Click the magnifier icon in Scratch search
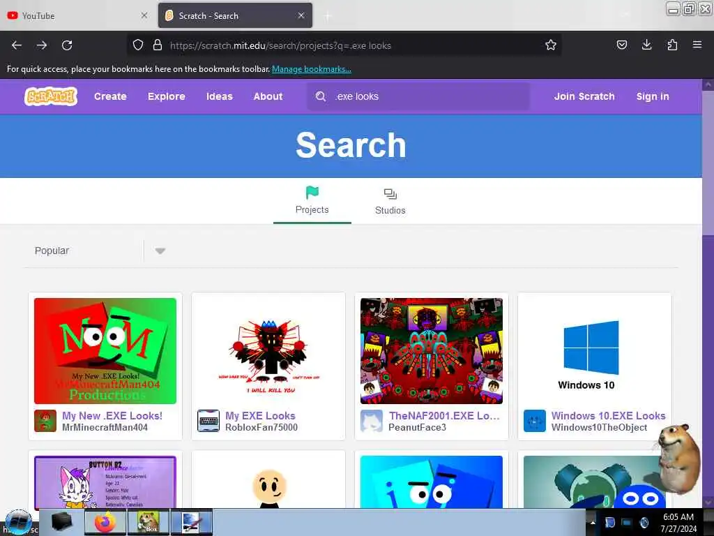Image resolution: width=714 pixels, height=536 pixels. [x=321, y=96]
